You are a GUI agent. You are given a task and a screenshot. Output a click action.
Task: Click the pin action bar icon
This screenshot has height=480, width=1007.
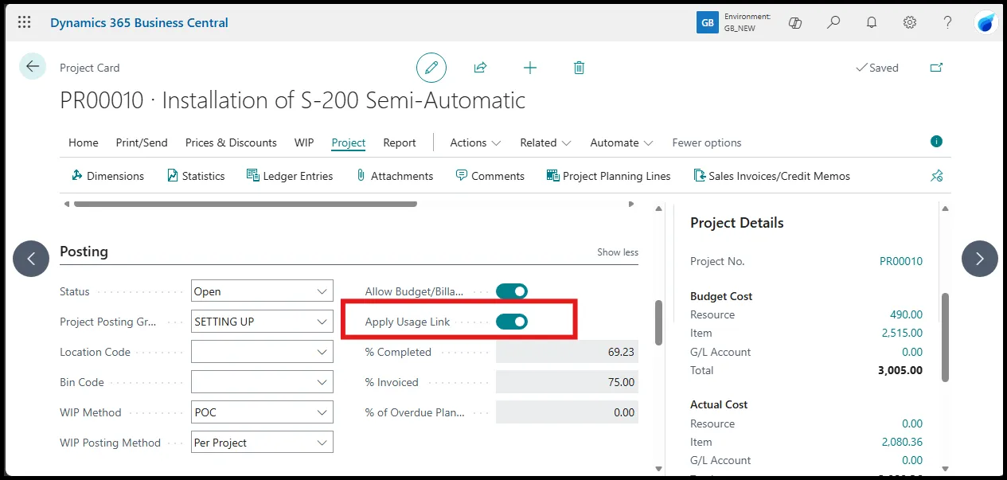(x=937, y=176)
